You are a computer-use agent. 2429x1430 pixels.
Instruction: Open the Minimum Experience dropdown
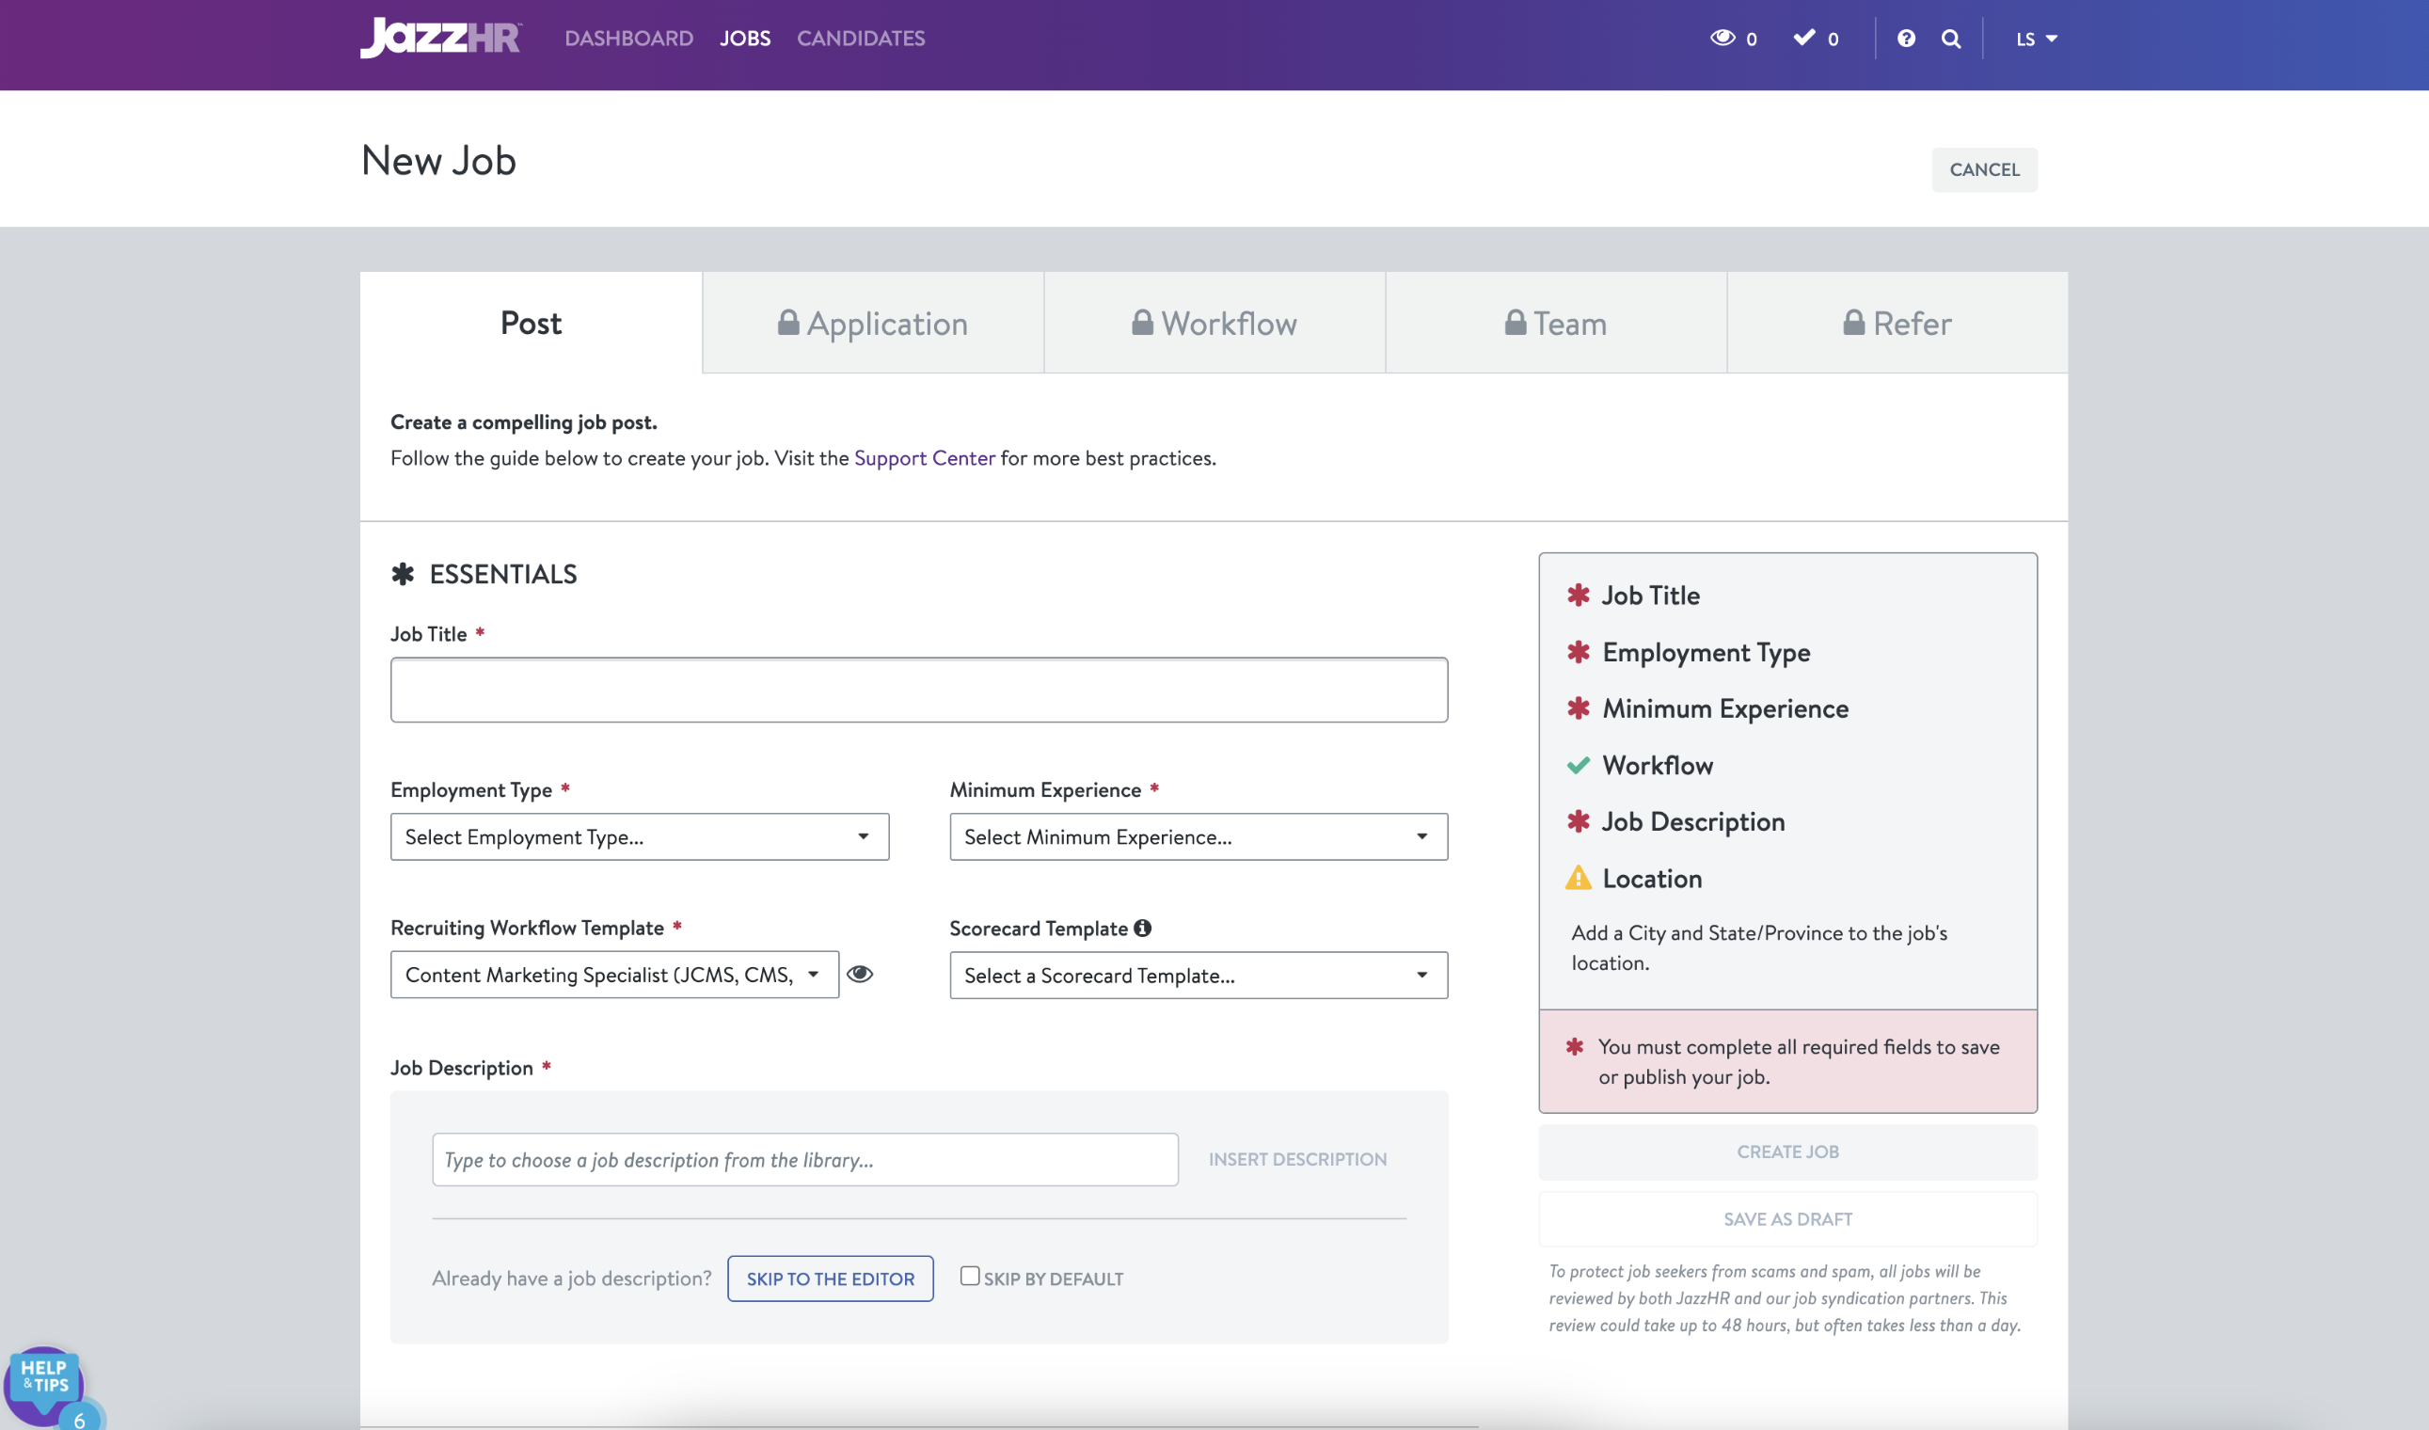pos(1199,836)
